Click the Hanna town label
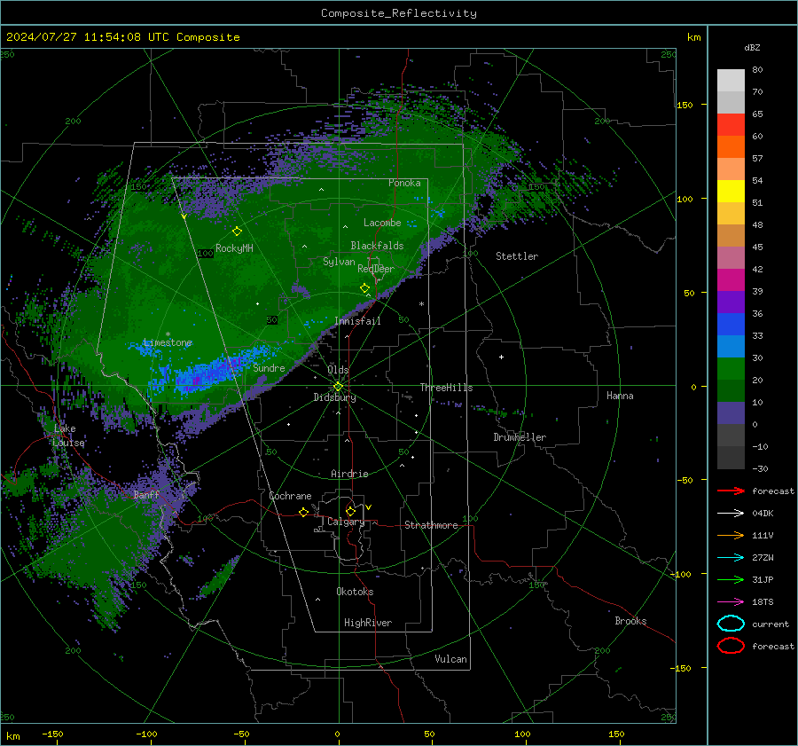Image resolution: width=798 pixels, height=746 pixels. click(620, 396)
